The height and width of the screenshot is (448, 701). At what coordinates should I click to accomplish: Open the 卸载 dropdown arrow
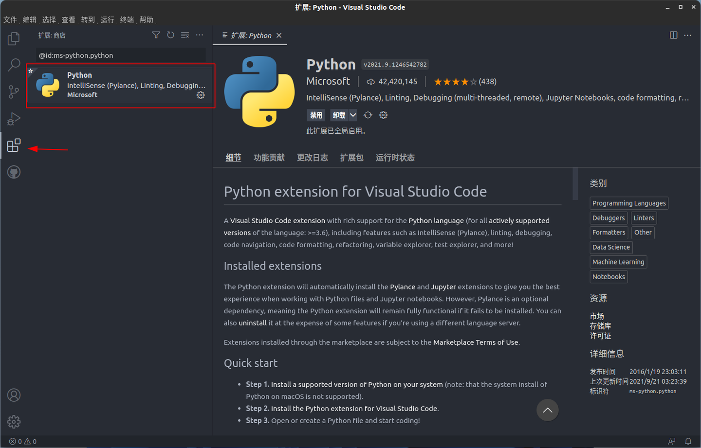tap(352, 115)
